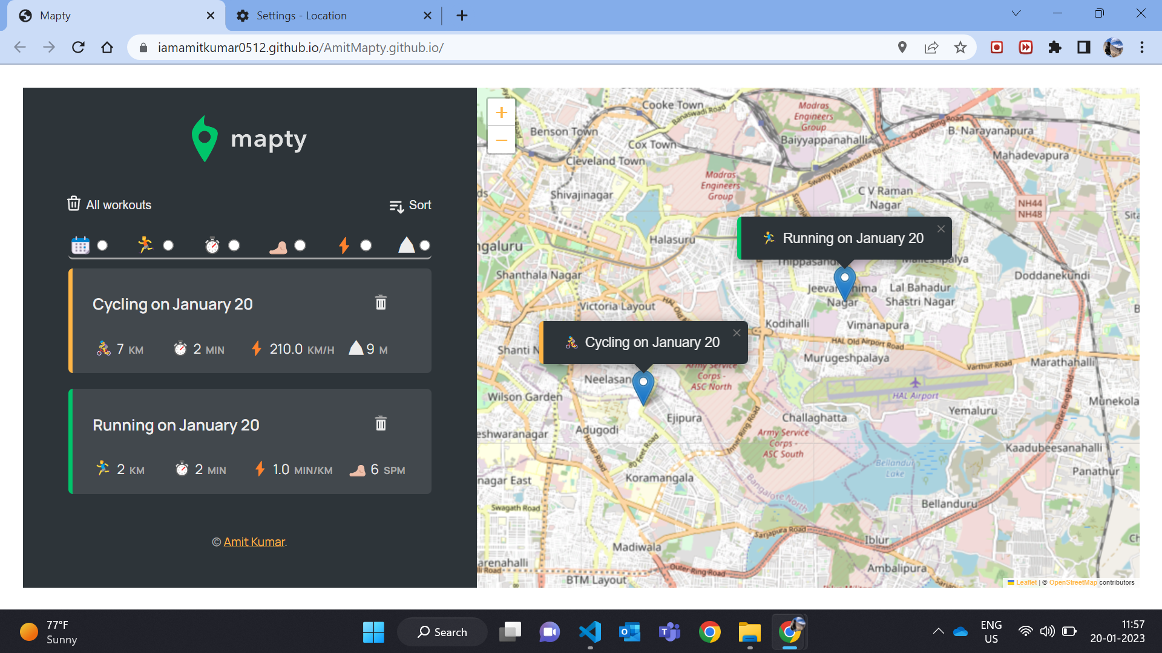Screen dimensions: 1162x653
Task: Select the elevation sort radio button
Action: [425, 245]
